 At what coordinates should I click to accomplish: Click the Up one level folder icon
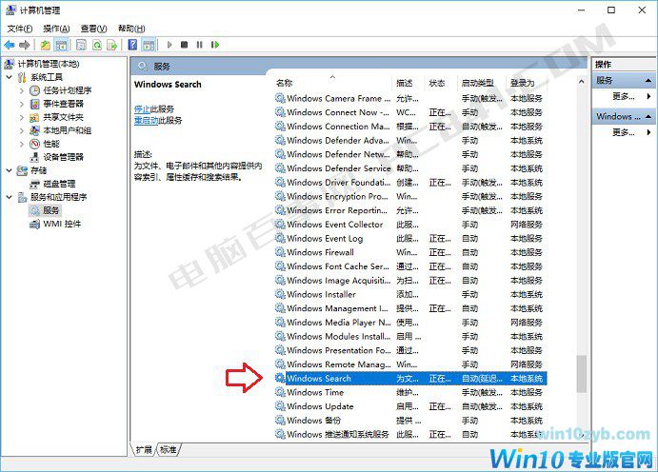(x=46, y=45)
